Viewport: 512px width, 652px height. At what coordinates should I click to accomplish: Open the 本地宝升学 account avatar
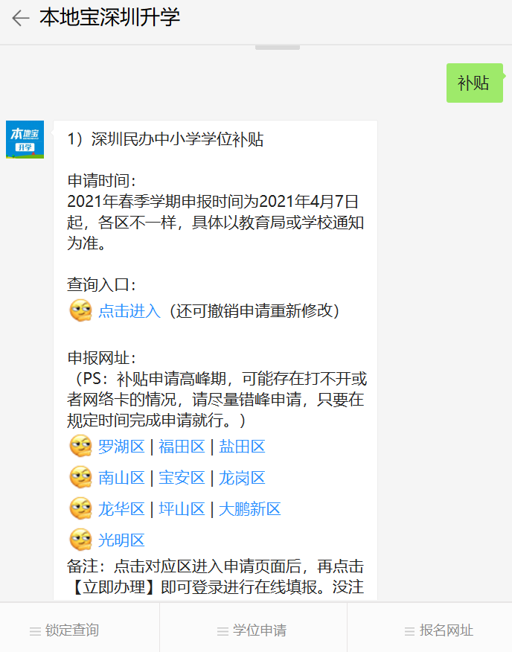25,139
